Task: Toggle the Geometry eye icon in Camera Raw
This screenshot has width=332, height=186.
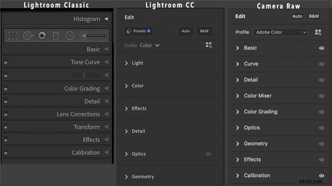Action: pos(322,144)
